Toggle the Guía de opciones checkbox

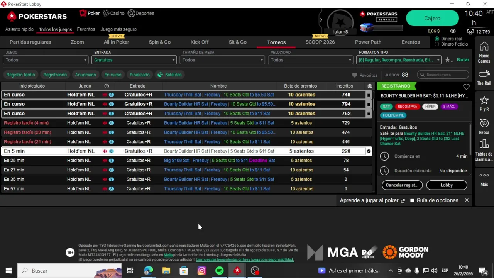coord(412,200)
